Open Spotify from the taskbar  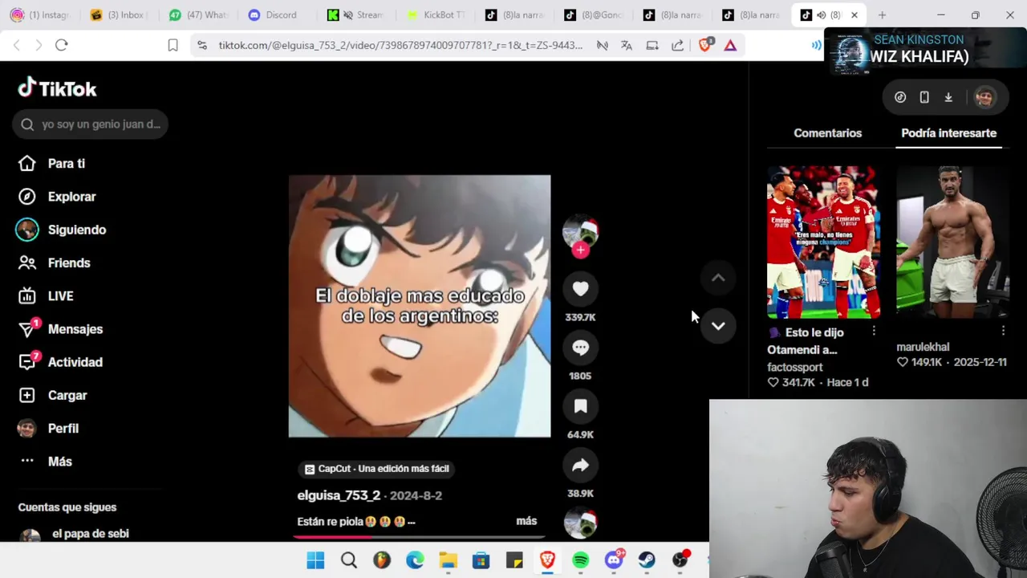tap(580, 560)
